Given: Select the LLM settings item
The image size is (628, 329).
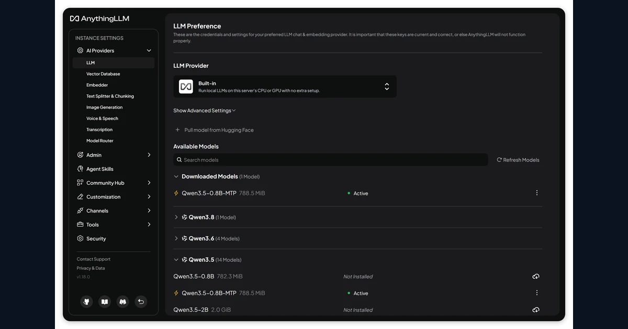Looking at the screenshot, I should (x=114, y=63).
